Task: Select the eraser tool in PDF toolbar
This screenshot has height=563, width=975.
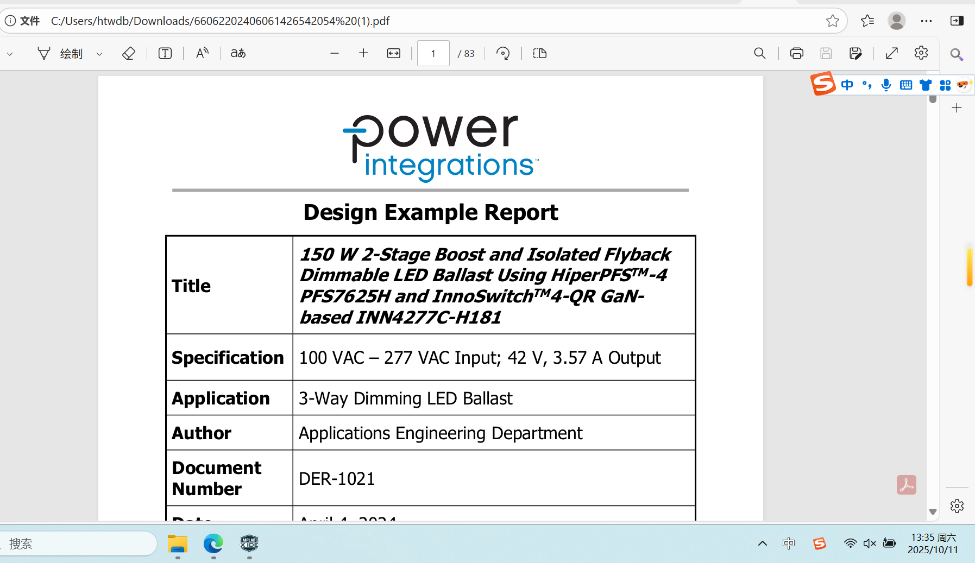Action: pyautogui.click(x=129, y=53)
